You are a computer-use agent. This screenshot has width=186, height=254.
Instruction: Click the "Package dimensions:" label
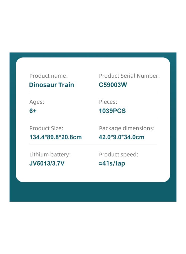127,128
